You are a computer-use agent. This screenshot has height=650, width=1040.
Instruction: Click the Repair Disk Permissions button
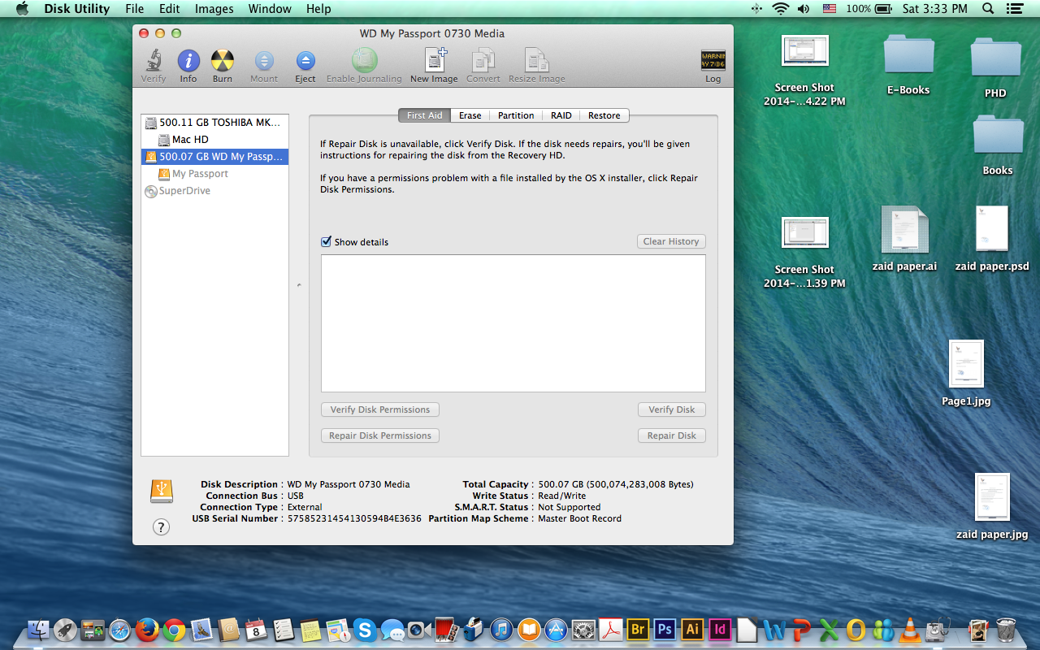[380, 435]
